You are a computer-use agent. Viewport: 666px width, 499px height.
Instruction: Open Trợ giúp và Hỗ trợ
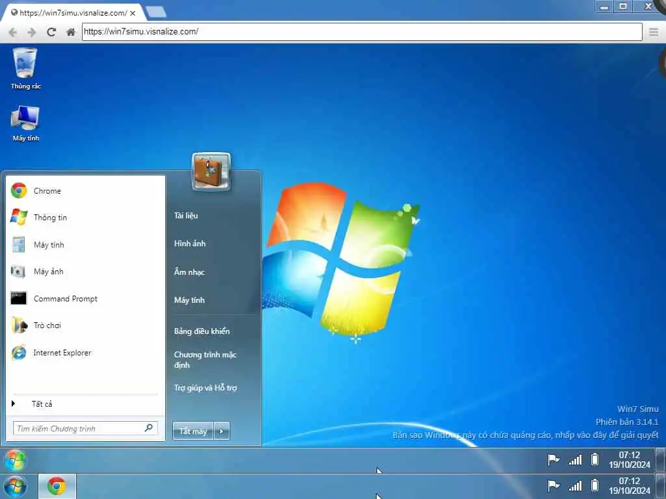click(206, 388)
